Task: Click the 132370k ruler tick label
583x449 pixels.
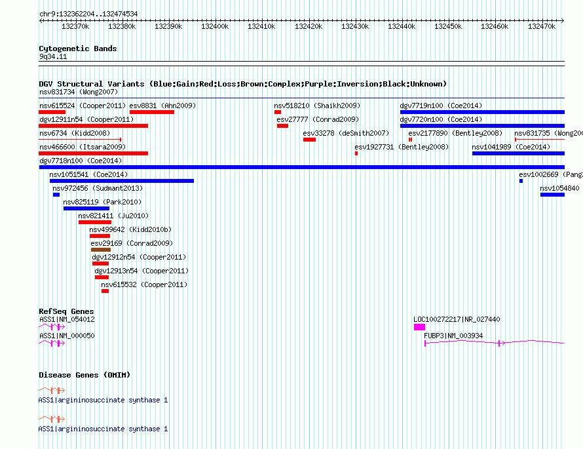Action: (x=75, y=26)
